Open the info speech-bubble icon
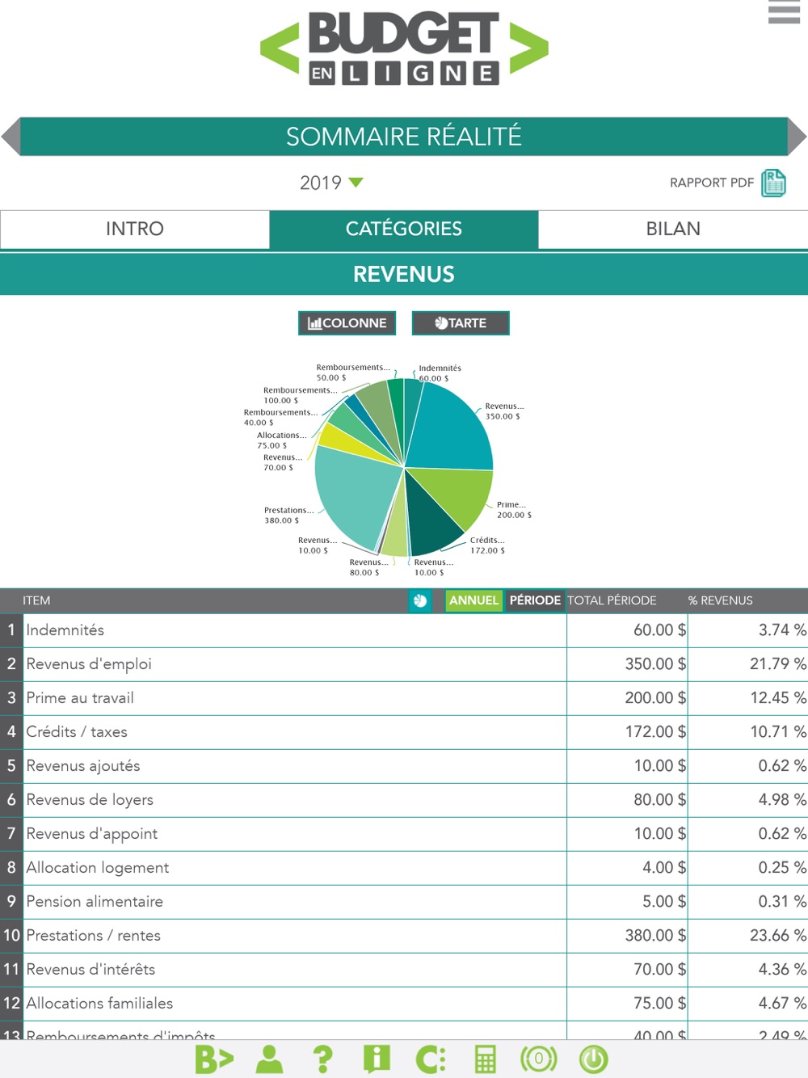 click(377, 1059)
